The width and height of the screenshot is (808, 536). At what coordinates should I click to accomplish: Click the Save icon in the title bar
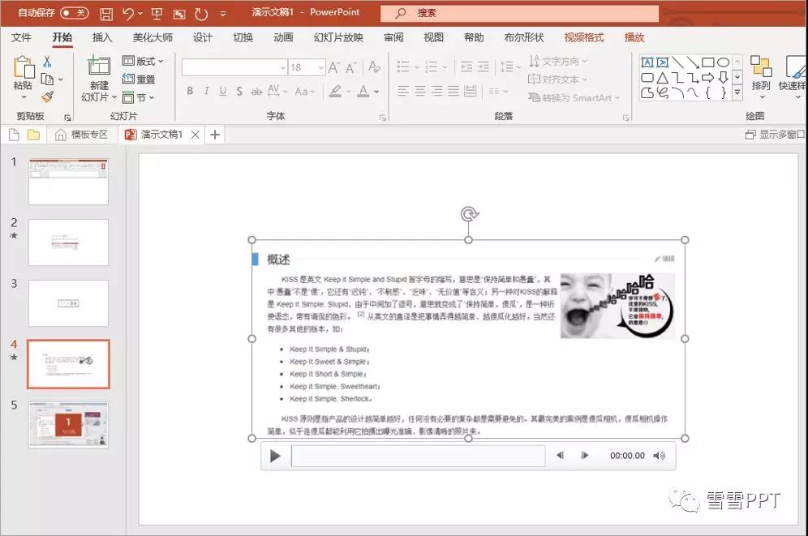106,14
